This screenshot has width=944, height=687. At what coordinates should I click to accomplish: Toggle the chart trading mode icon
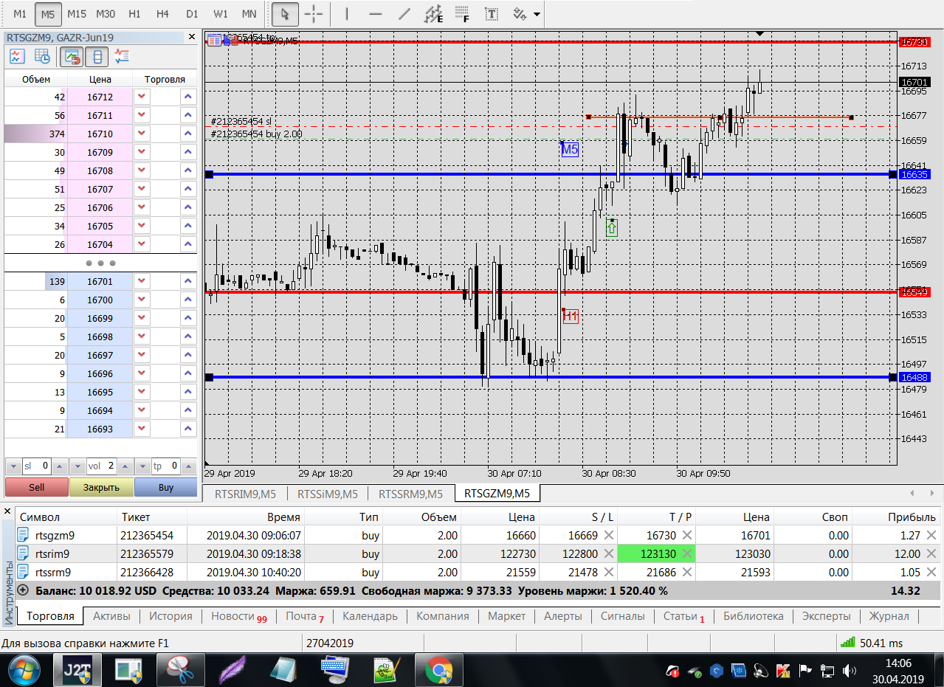72,56
